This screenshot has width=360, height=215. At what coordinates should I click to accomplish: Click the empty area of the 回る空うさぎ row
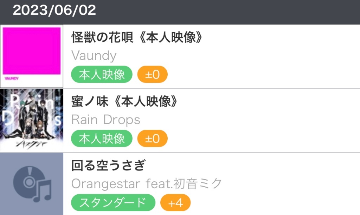(276, 184)
